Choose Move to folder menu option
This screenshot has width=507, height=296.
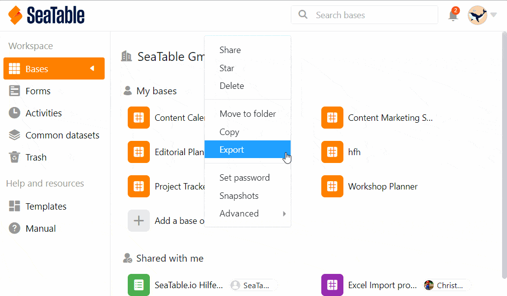click(248, 114)
